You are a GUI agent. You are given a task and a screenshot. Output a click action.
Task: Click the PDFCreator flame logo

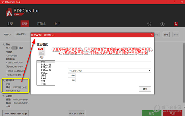pyautogui.click(x=9, y=12)
